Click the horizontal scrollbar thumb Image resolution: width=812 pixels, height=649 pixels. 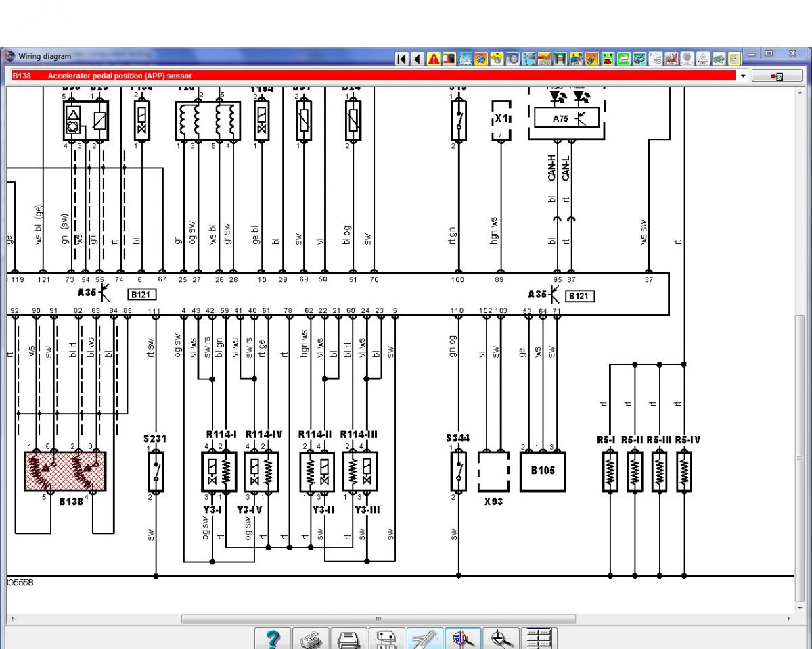point(378,619)
